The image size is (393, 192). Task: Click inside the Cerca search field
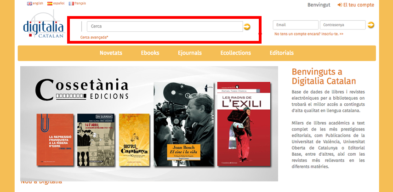point(165,26)
